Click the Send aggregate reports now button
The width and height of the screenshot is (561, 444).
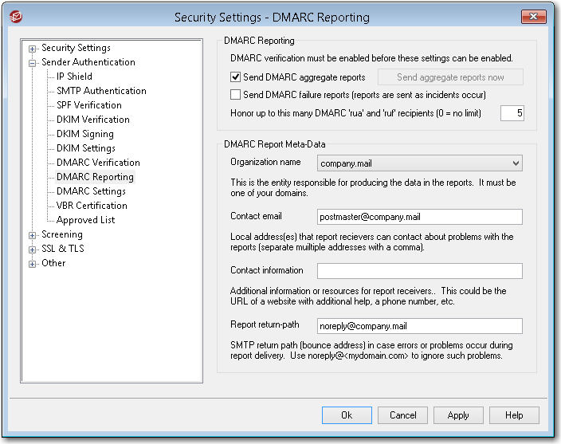tap(450, 77)
